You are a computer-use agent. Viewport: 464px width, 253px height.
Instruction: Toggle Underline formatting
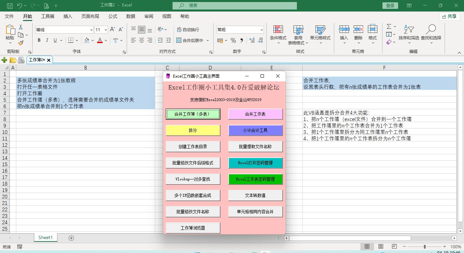[55, 40]
